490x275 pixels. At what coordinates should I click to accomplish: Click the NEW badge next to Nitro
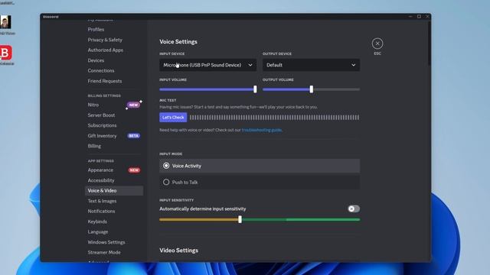pos(134,105)
